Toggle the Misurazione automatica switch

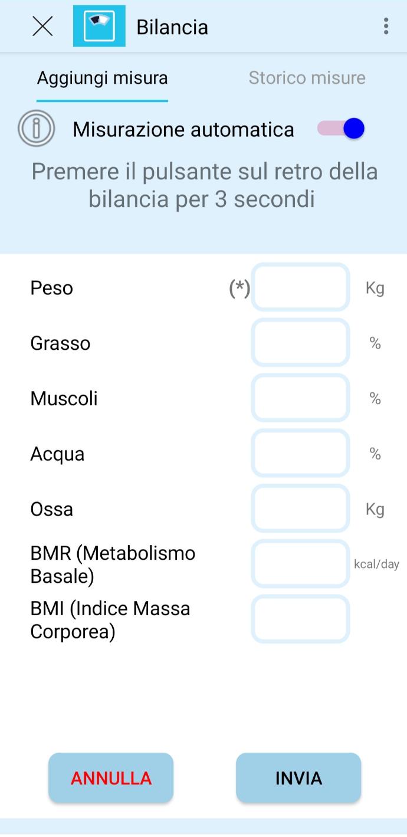point(342,129)
